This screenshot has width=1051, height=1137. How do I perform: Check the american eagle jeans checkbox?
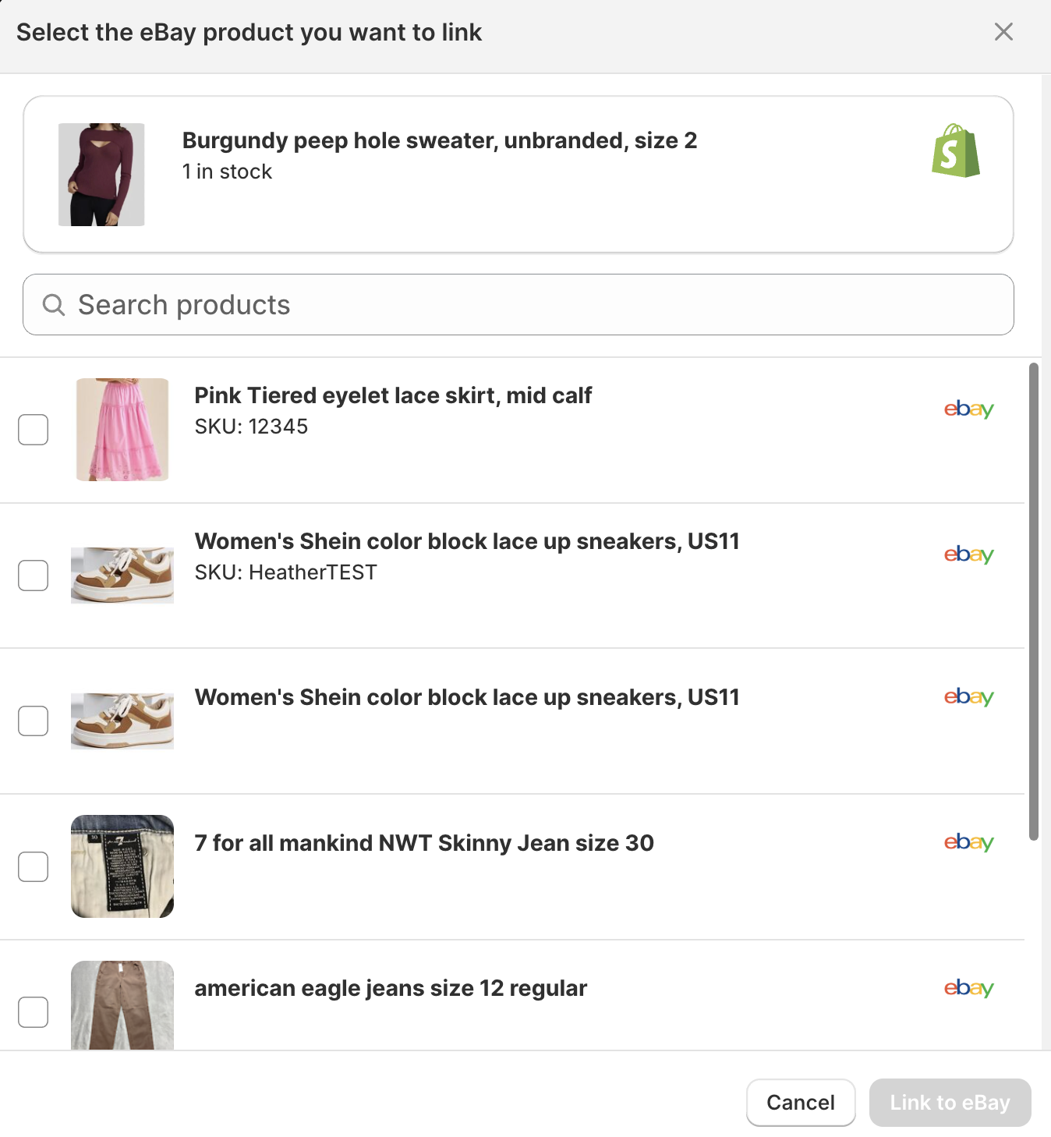click(33, 1012)
